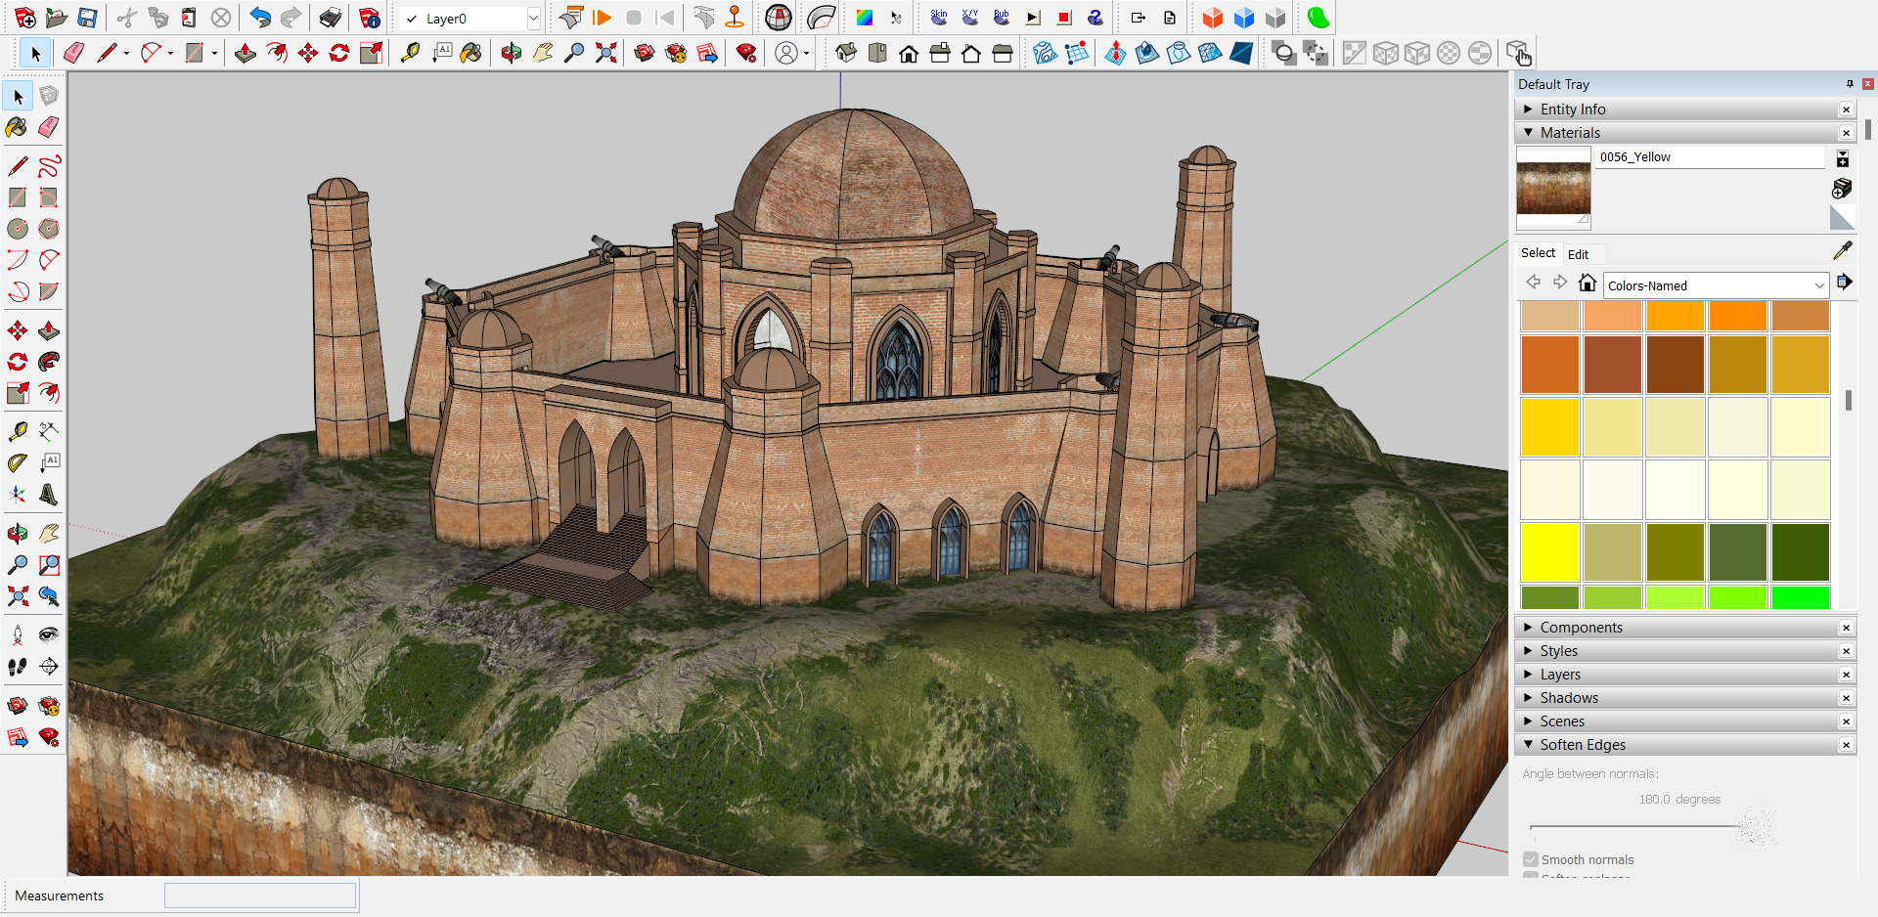Click the Make Component icon
1878x917 pixels.
49,96
